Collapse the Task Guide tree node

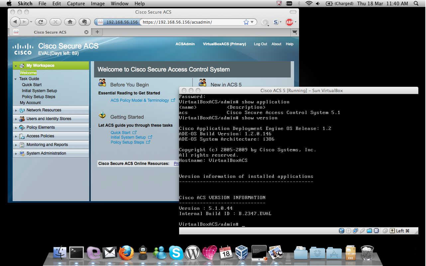(x=16, y=79)
